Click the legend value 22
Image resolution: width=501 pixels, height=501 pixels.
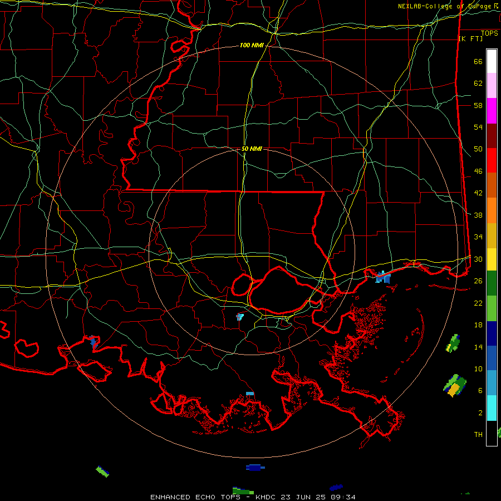click(x=478, y=303)
